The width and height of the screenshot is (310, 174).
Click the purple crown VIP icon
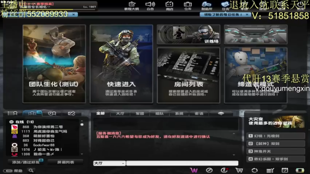pyautogui.click(x=194, y=170)
